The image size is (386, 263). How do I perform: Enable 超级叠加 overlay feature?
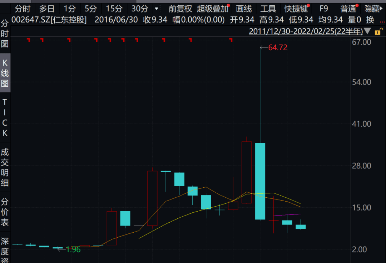point(212,9)
